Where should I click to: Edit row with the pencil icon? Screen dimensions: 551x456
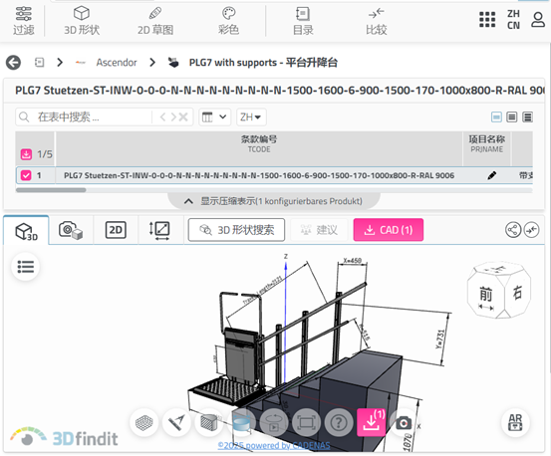coord(492,175)
